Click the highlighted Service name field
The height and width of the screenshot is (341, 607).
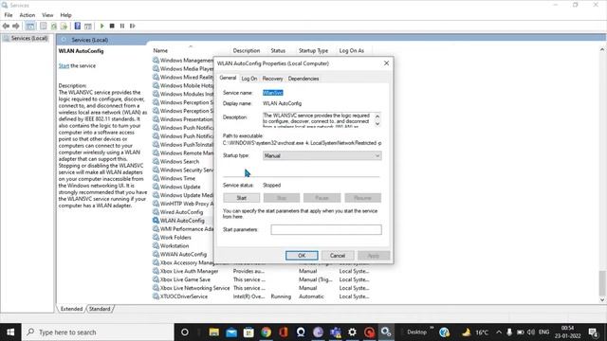coord(273,93)
